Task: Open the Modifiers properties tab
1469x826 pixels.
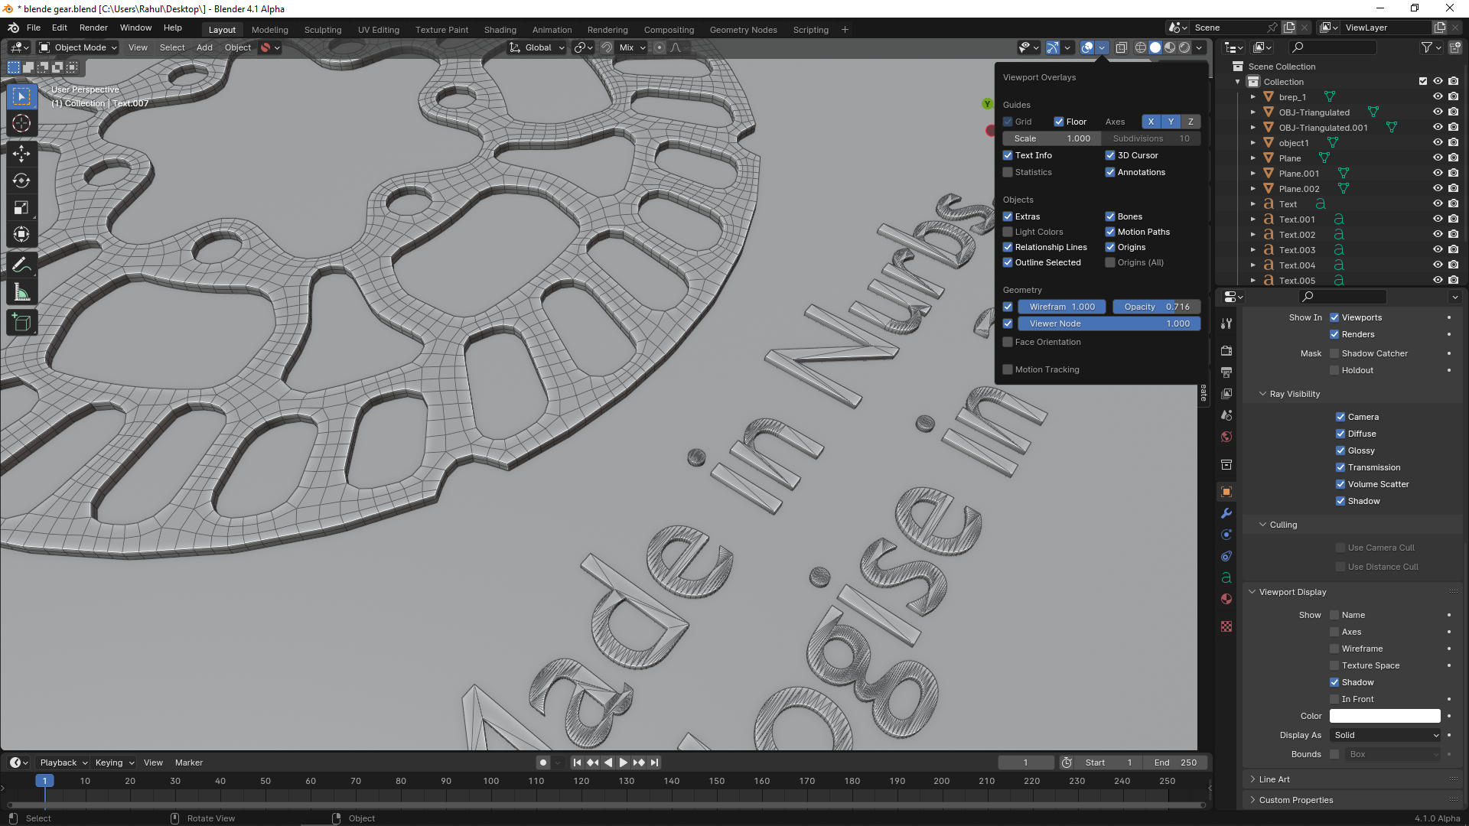Action: point(1226,513)
